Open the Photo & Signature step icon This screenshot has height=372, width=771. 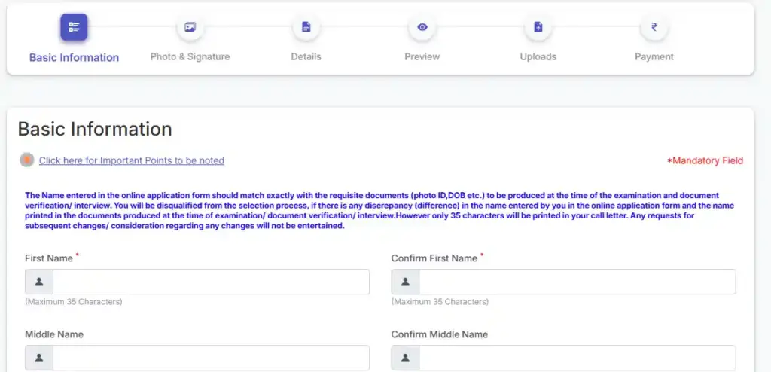(190, 27)
